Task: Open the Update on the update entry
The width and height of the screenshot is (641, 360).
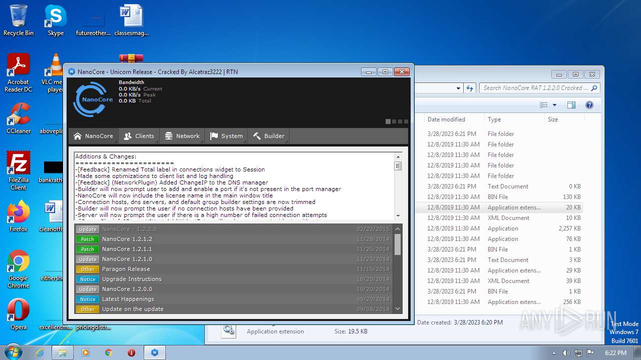Action: (x=234, y=309)
